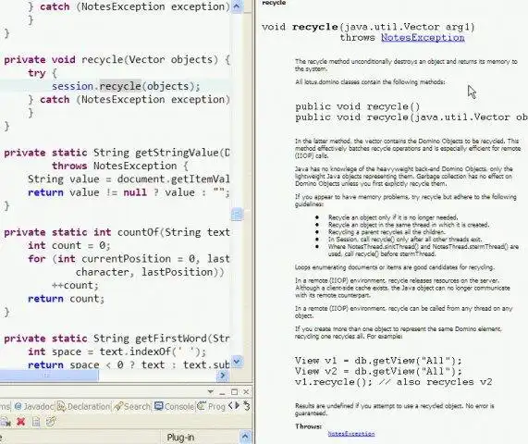Click the Declaration tab document icon
The width and height of the screenshot is (528, 444).
pyautogui.click(x=61, y=407)
